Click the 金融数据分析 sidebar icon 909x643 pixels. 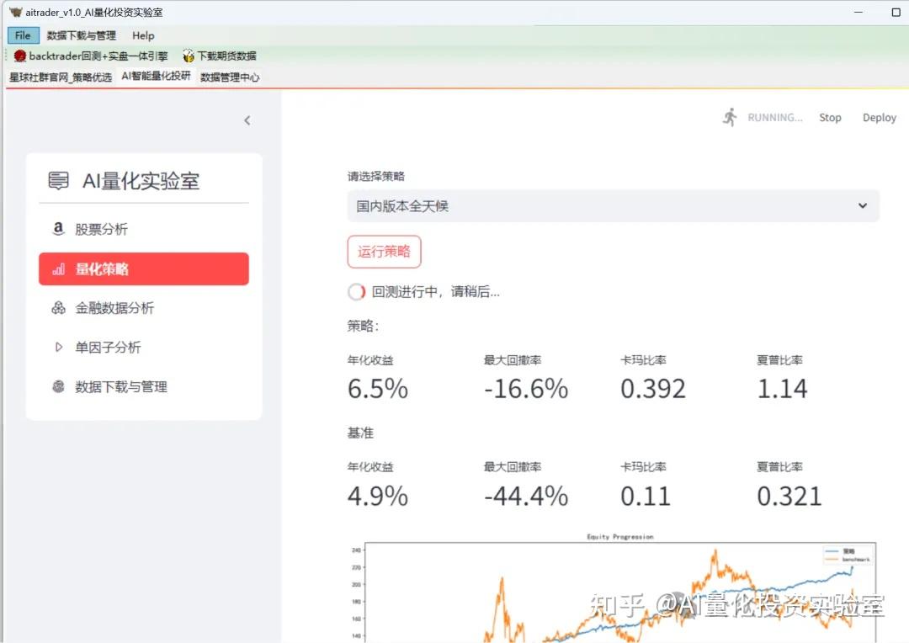57,307
